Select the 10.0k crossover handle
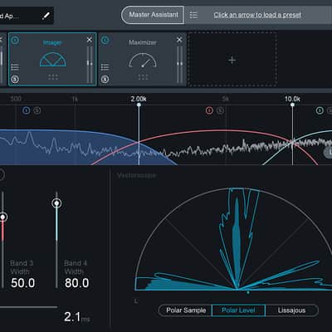This screenshot has width=332, height=332. click(x=292, y=105)
